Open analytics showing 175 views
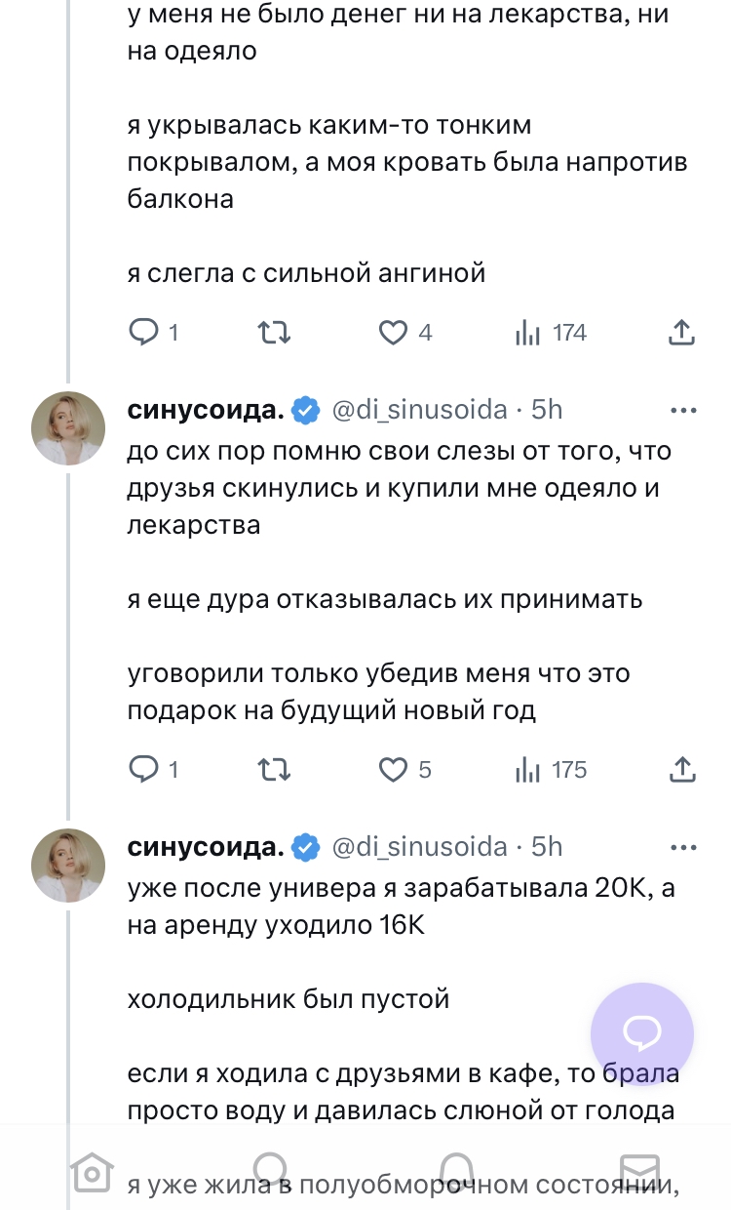731x1210 pixels. tap(527, 769)
